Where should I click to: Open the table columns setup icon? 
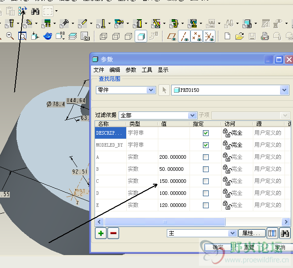272,233
